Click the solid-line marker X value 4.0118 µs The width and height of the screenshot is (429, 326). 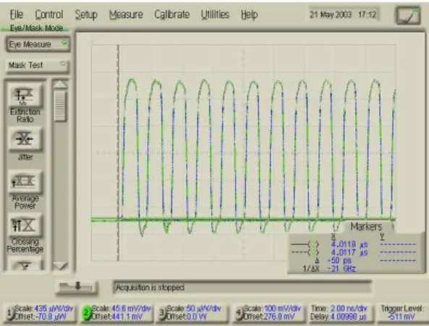tap(349, 244)
